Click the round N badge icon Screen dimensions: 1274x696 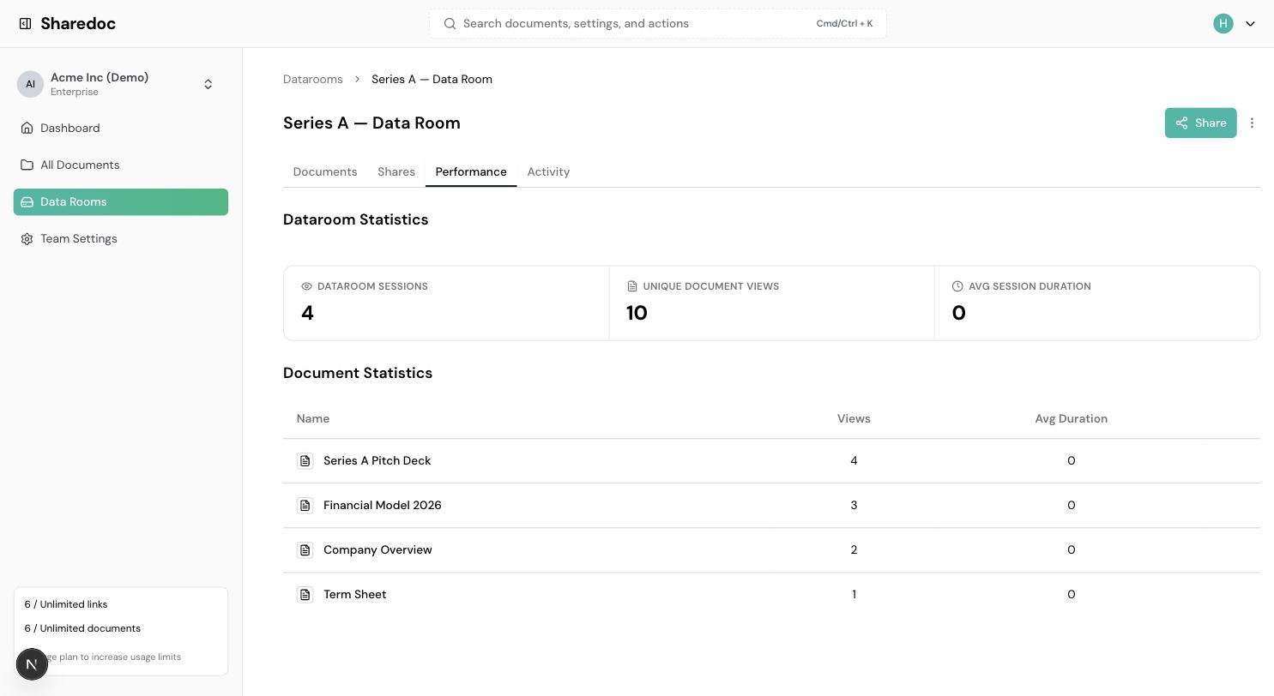[x=32, y=664]
